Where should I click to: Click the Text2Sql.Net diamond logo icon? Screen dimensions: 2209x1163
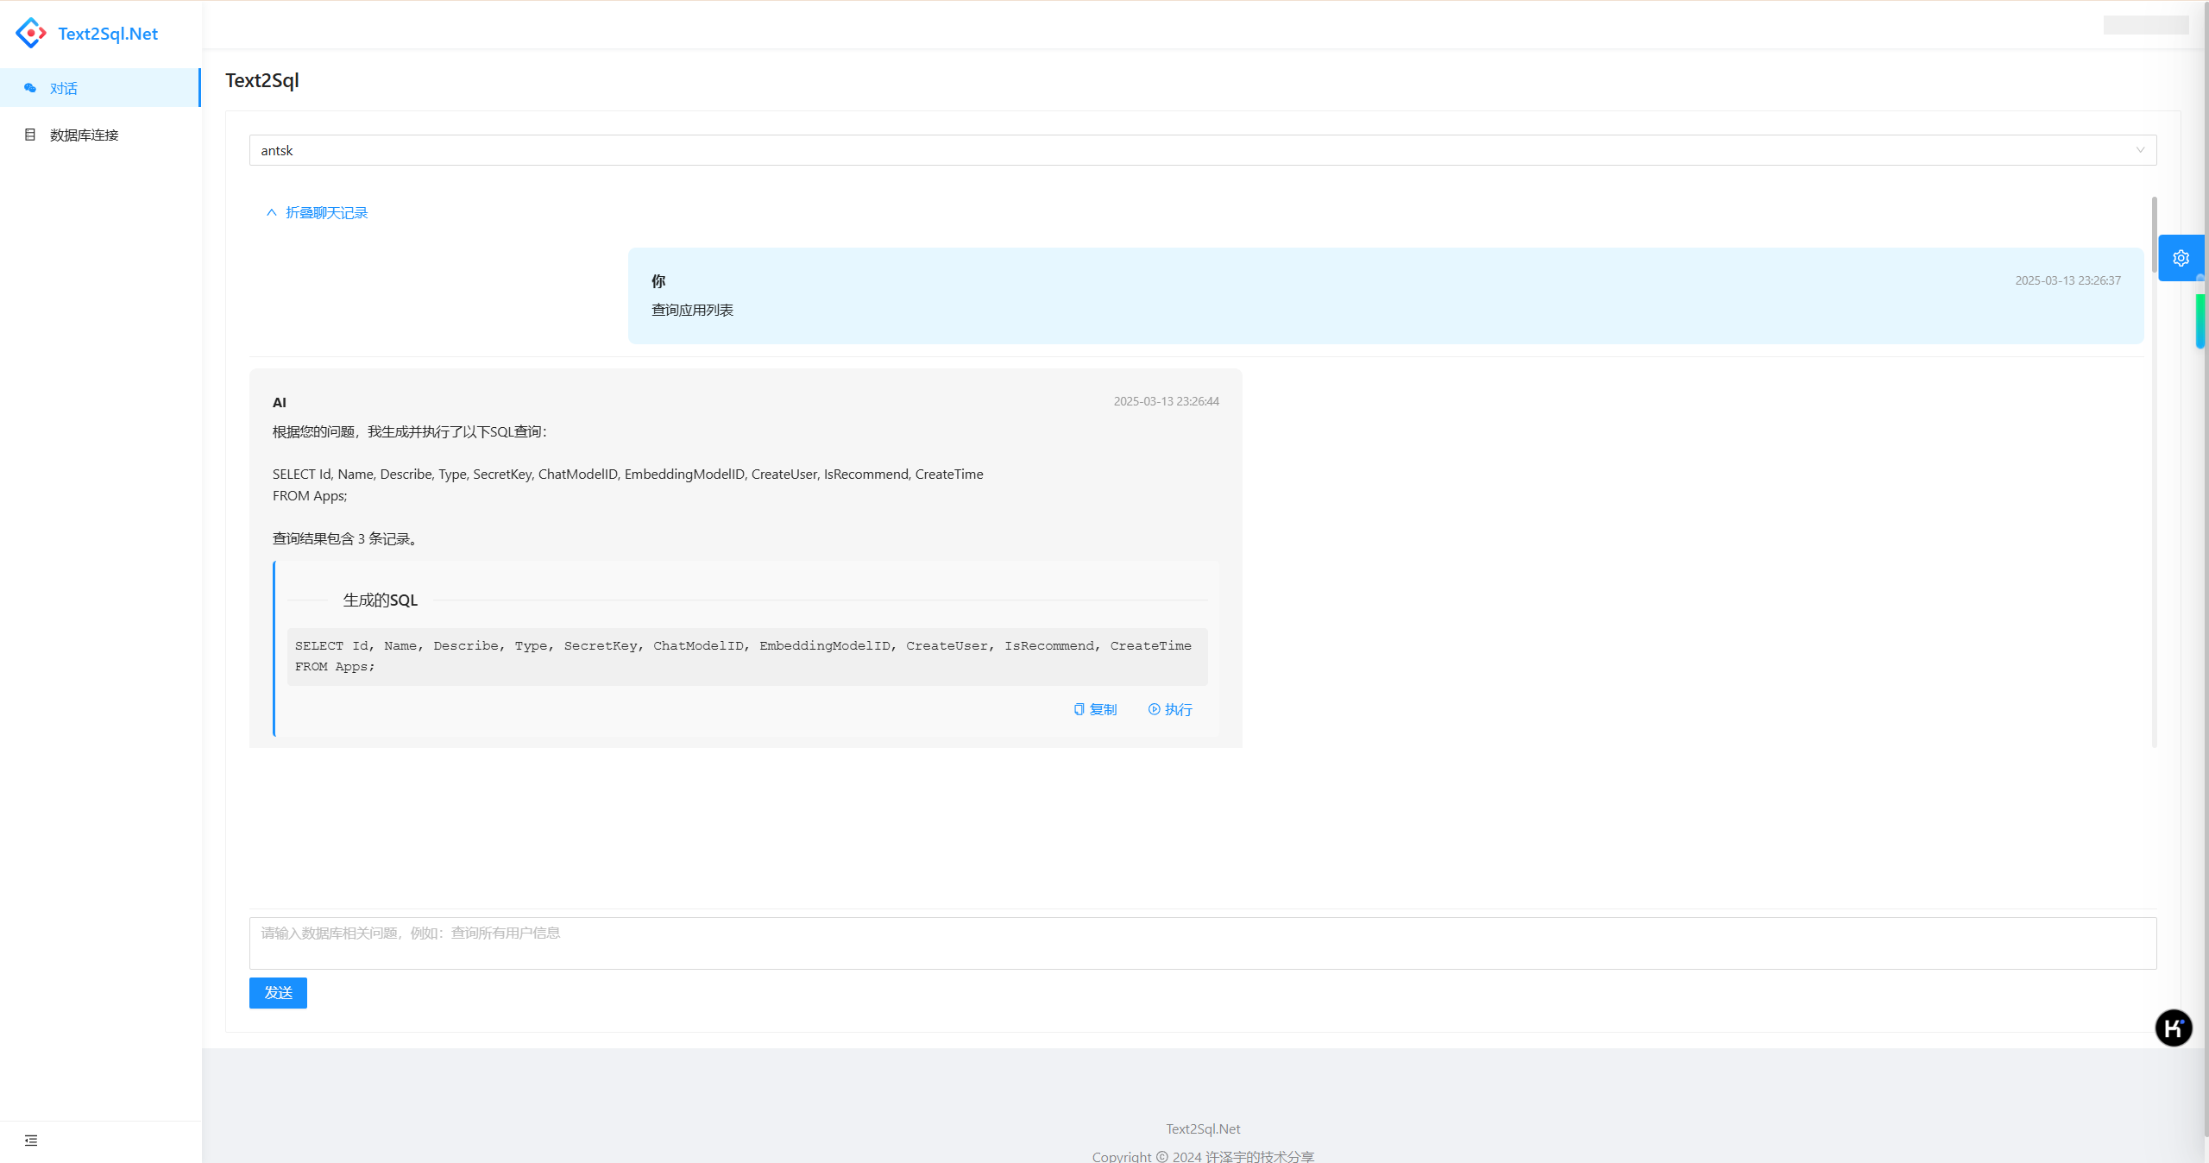tap(31, 33)
